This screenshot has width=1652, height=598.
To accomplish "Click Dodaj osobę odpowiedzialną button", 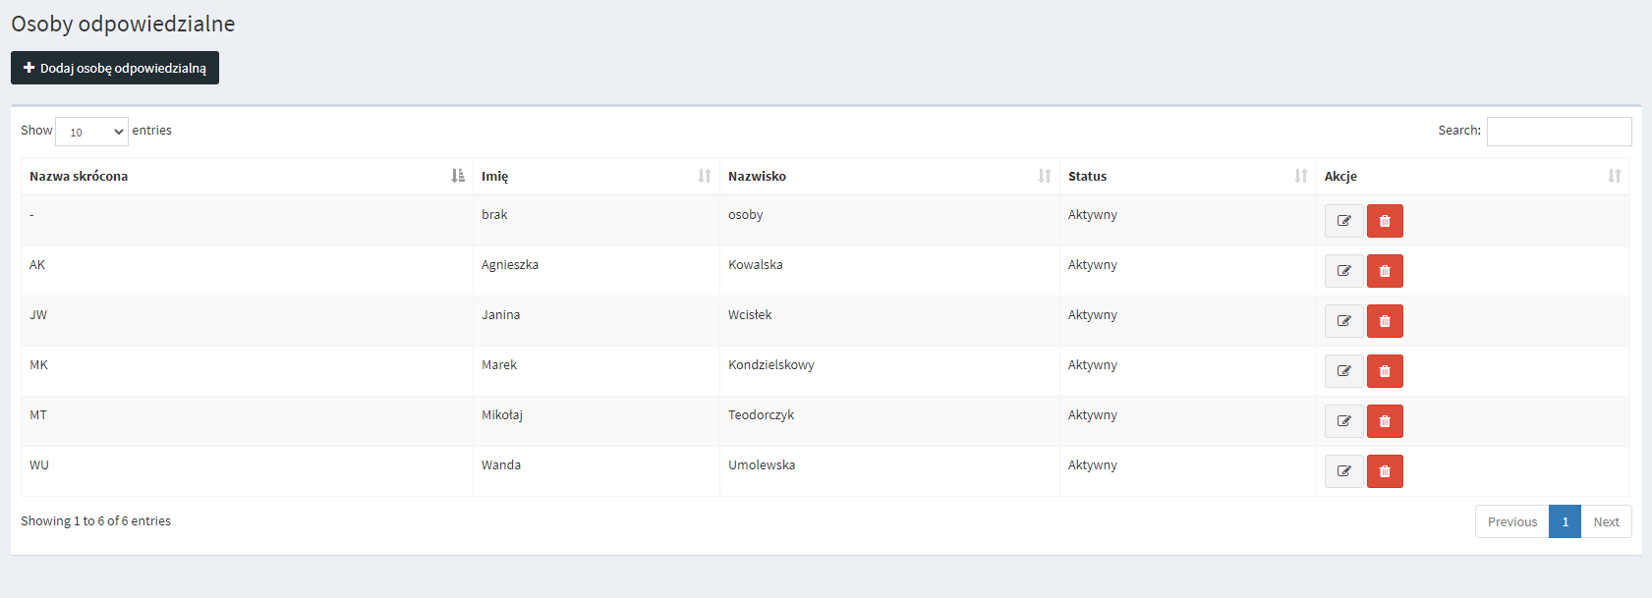I will click(x=115, y=68).
